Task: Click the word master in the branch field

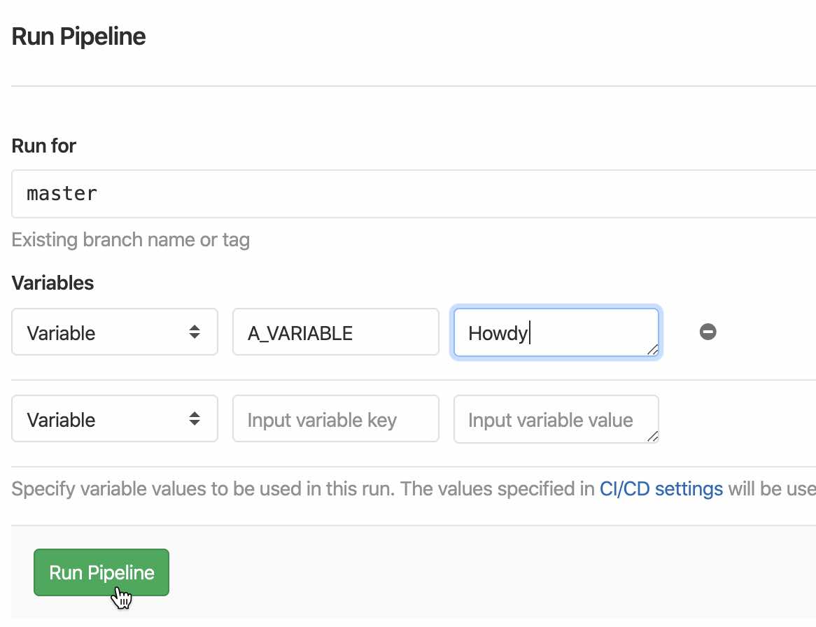Action: (62, 194)
